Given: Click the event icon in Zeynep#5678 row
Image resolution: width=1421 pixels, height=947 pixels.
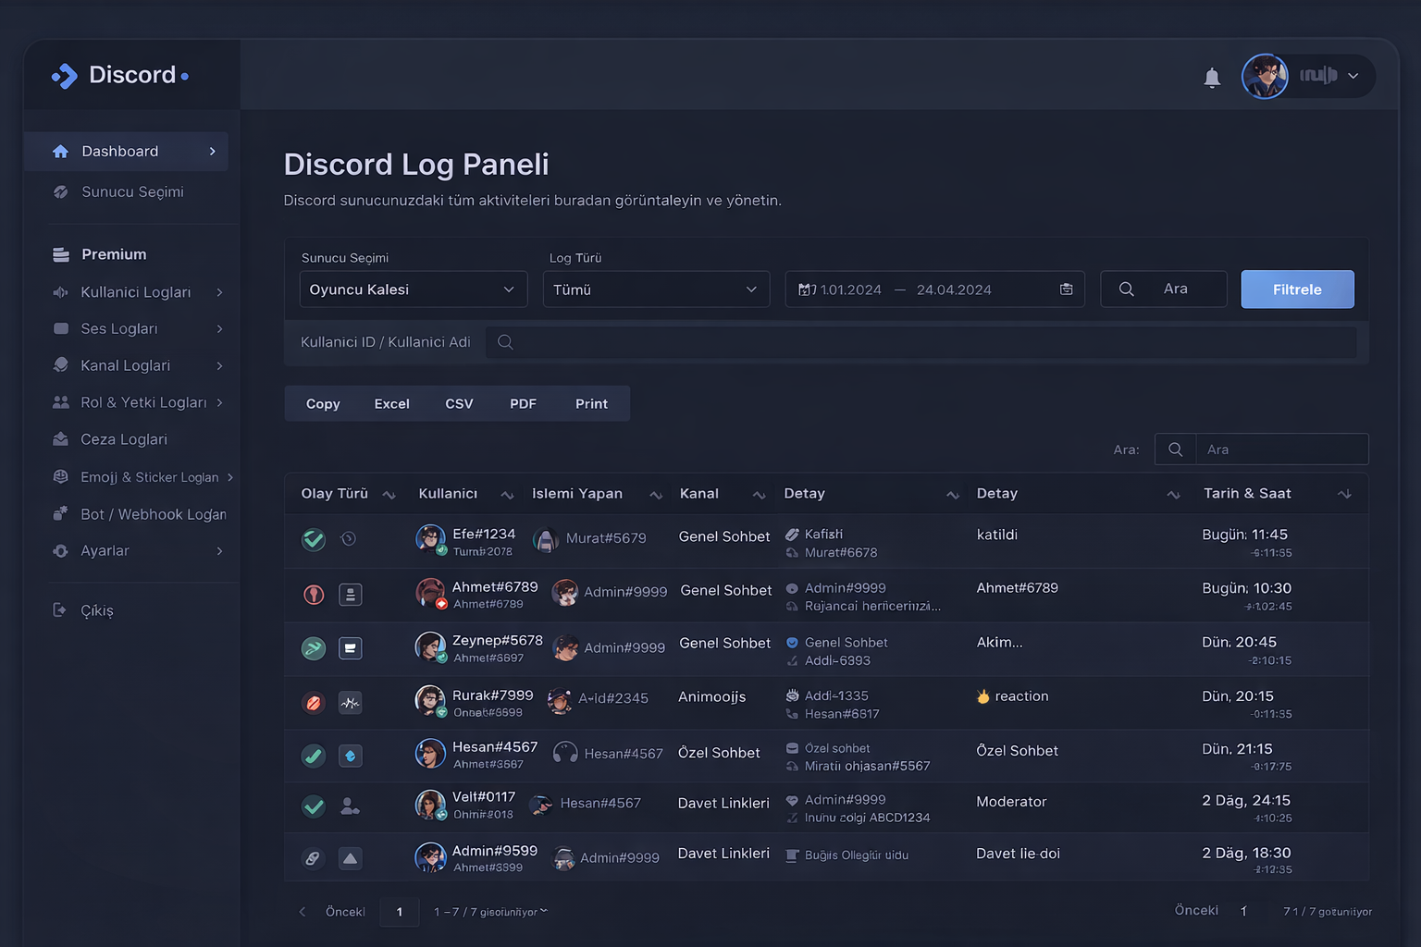Looking at the screenshot, I should [314, 648].
